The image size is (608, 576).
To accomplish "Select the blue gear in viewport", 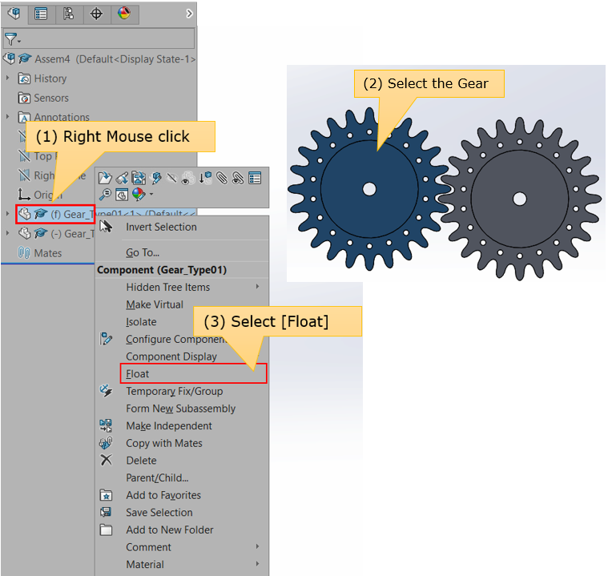I will pos(369,189).
